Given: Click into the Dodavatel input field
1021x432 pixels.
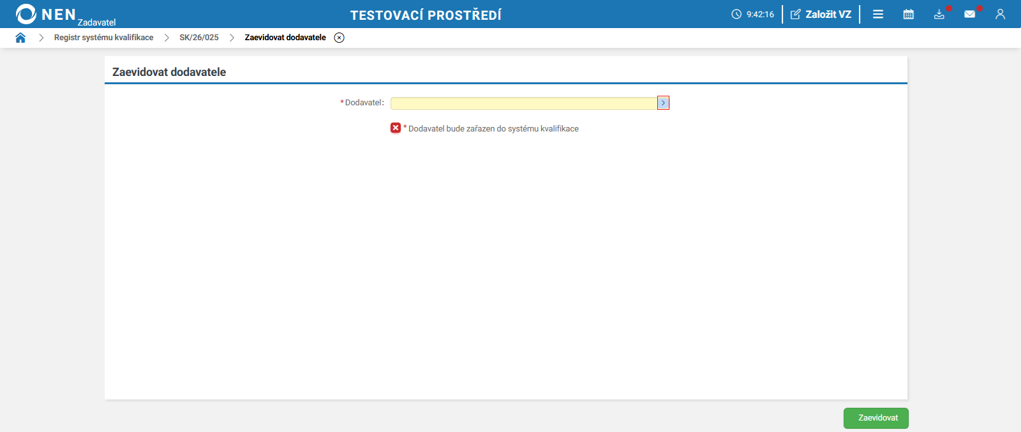Looking at the screenshot, I should tap(524, 103).
